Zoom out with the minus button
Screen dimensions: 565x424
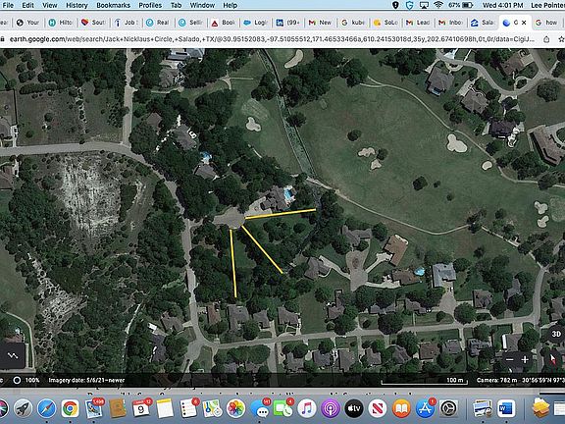[x=509, y=359]
